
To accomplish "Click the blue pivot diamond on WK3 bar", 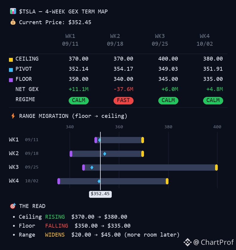I will 92,168.
